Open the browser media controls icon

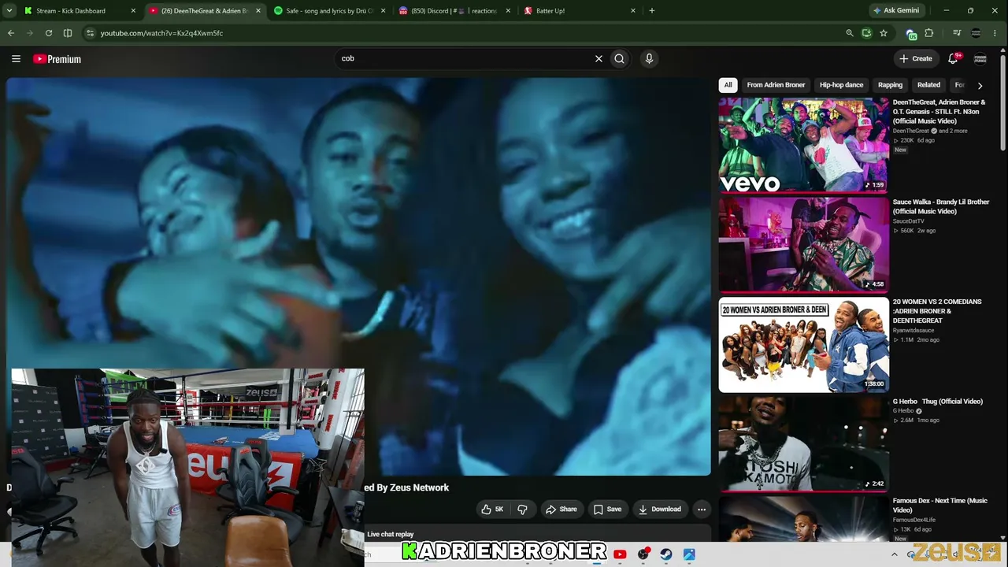coord(957,33)
